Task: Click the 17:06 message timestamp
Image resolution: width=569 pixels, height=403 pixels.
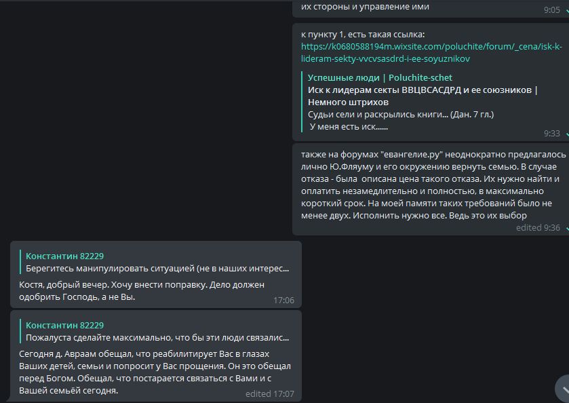Action: [283, 300]
